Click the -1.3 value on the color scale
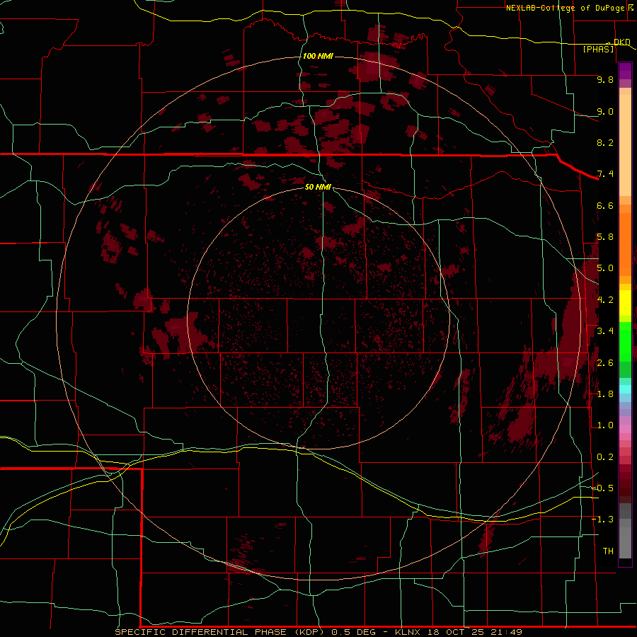This screenshot has height=637, width=637. 603,520
